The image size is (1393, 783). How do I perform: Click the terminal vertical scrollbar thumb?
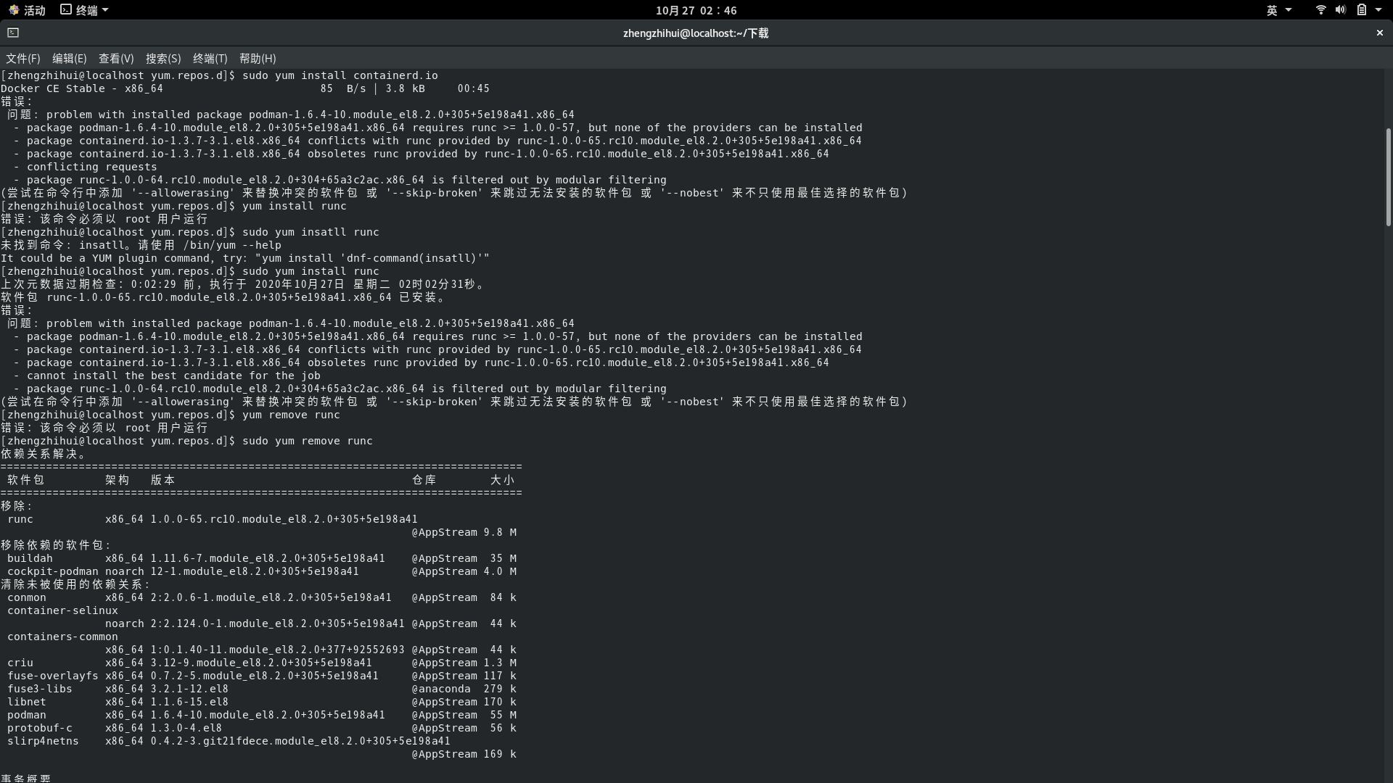coord(1388,178)
